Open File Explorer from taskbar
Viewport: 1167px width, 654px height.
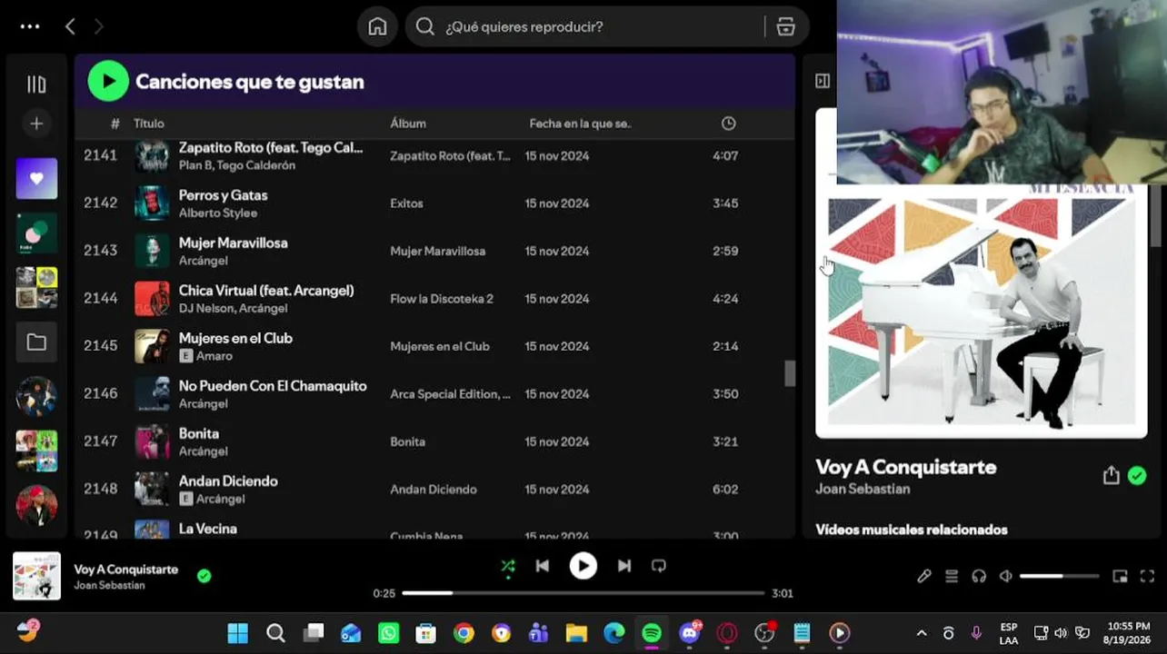coord(576,633)
